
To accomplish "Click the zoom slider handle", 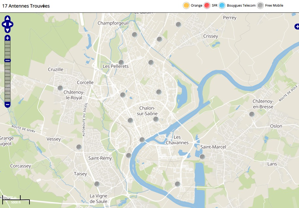I will tap(8, 60).
